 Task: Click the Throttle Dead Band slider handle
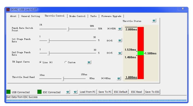(63, 79)
